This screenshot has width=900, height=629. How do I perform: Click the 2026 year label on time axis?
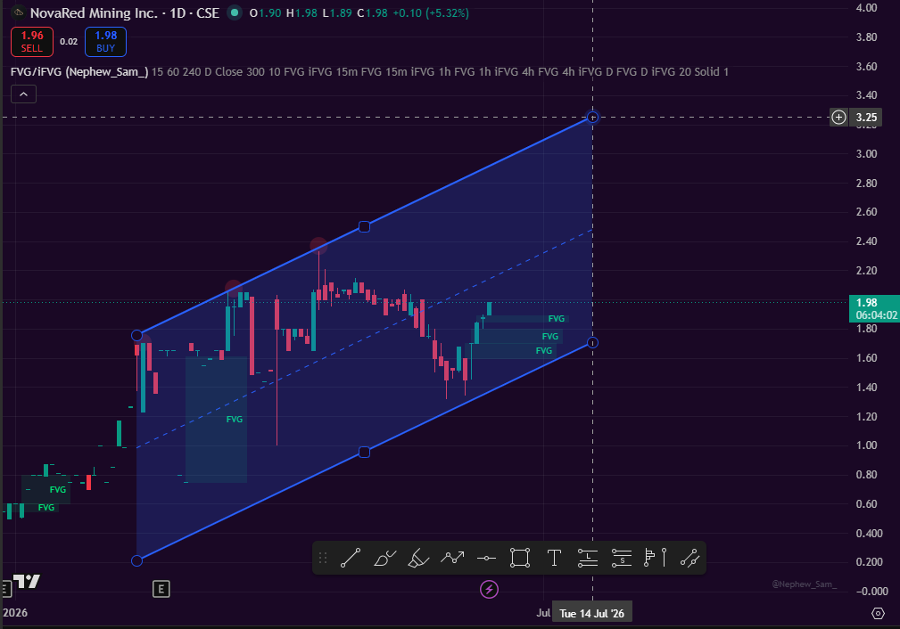15,612
